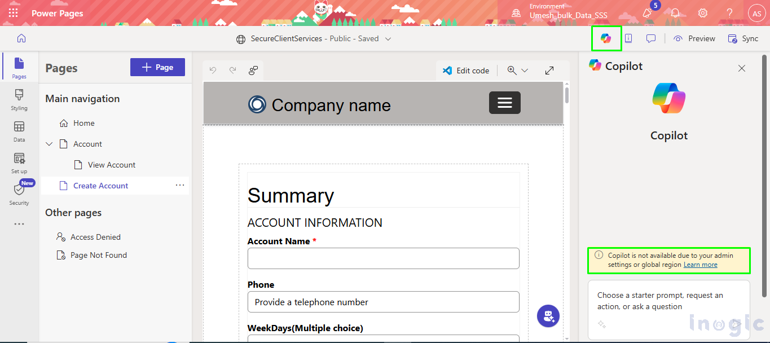Open the comments speech bubble icon
Image resolution: width=770 pixels, height=343 pixels.
pos(650,38)
